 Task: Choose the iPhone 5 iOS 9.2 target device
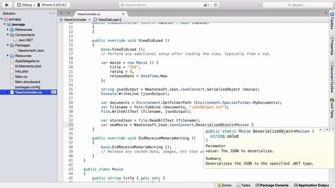coord(52,5)
